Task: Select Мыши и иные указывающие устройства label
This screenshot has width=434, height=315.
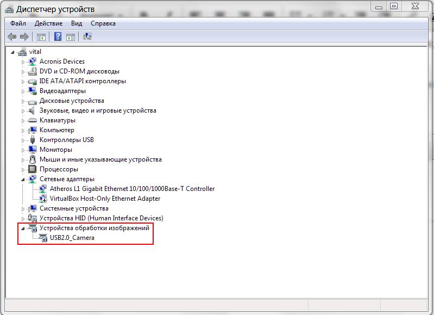Action: pos(100,159)
